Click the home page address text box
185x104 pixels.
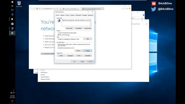point(76,24)
